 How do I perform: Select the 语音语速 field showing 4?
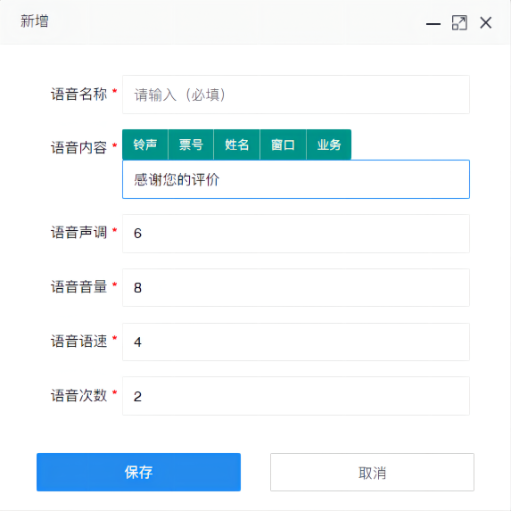pyautogui.click(x=296, y=342)
